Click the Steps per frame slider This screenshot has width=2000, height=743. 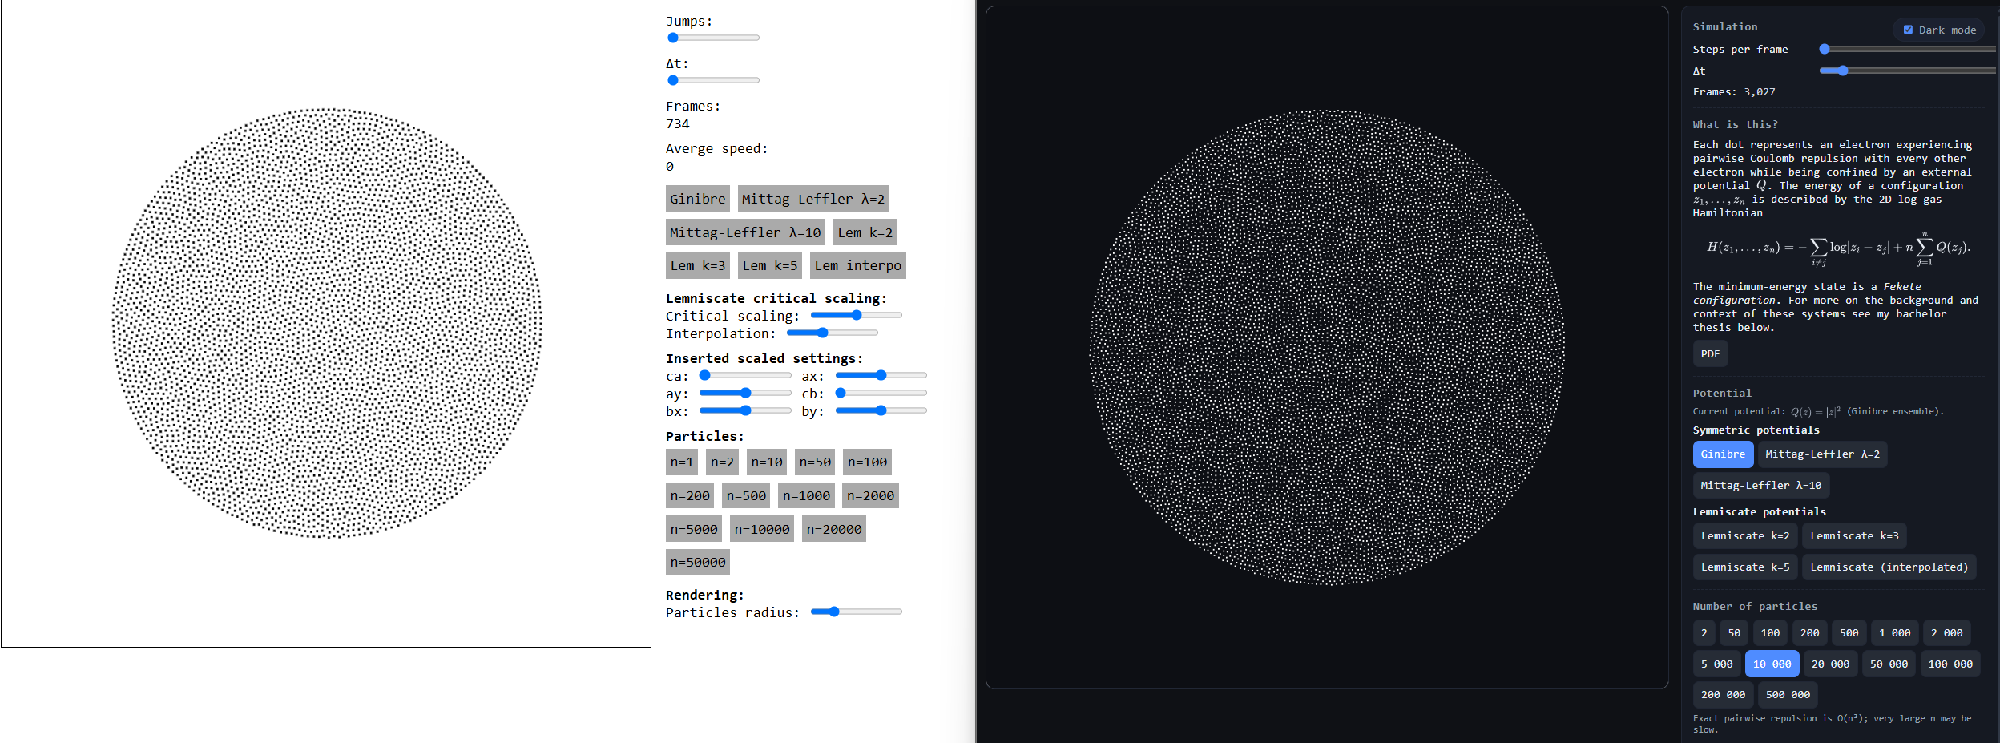coord(1907,50)
